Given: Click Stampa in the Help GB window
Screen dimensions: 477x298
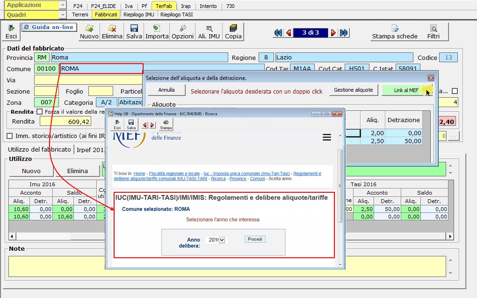Looking at the screenshot, I should [x=166, y=124].
